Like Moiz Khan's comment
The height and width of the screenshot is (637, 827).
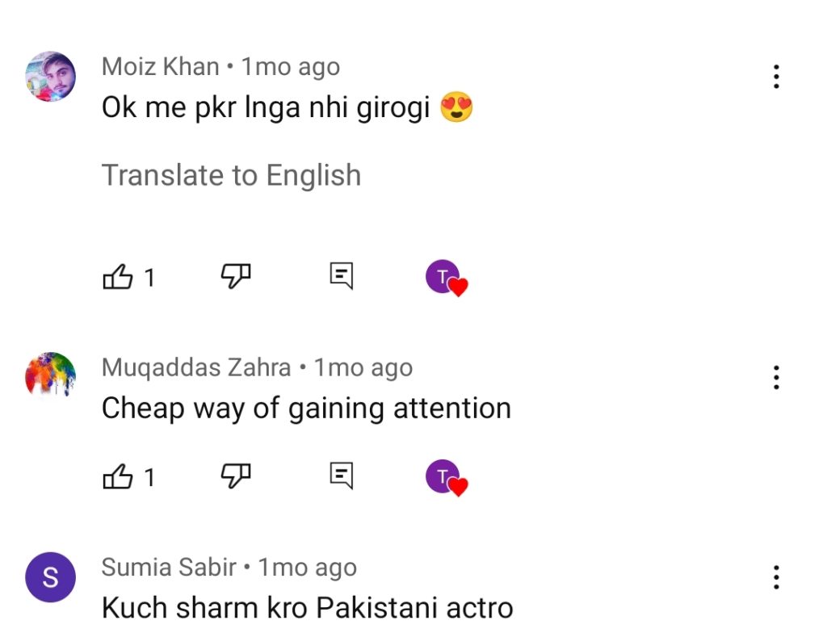coord(118,276)
